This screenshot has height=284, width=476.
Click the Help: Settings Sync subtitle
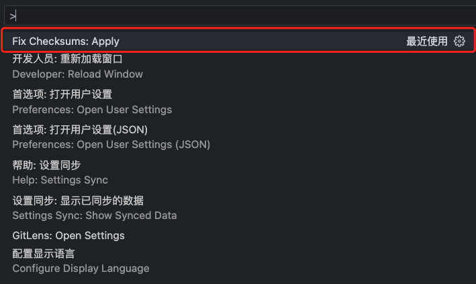click(x=60, y=180)
